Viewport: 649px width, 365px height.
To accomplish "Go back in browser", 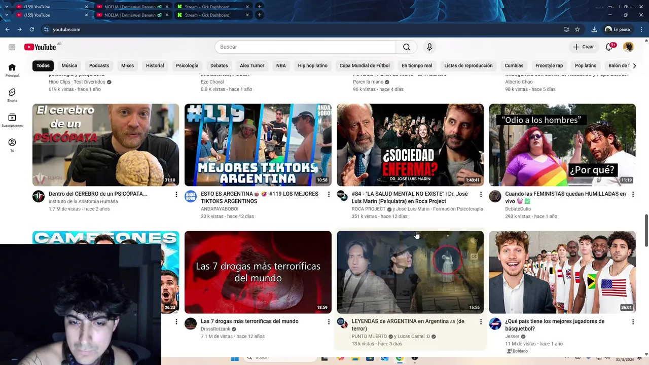I will click(8, 29).
